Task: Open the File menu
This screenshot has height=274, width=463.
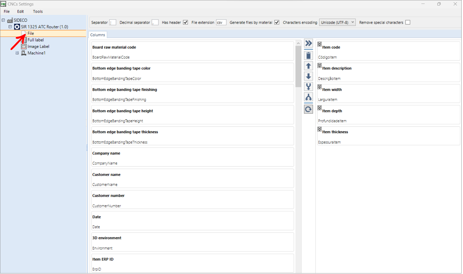Action: (x=7, y=12)
